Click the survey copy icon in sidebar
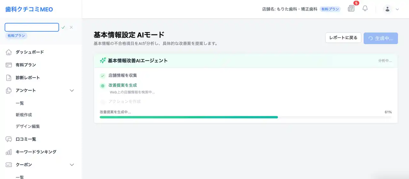The width and height of the screenshot is (409, 179). click(9, 91)
